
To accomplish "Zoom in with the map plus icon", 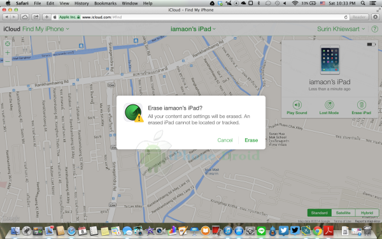I will (8, 53).
